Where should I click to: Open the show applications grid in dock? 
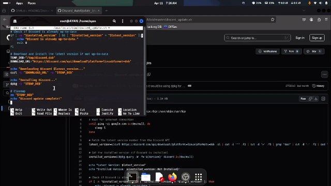199,177
